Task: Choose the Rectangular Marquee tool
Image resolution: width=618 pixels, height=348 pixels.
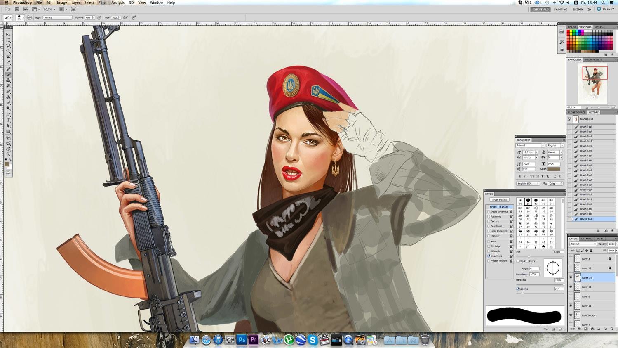Action: tap(8, 40)
